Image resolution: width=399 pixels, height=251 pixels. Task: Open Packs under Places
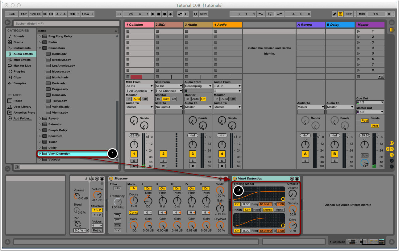pos(18,101)
